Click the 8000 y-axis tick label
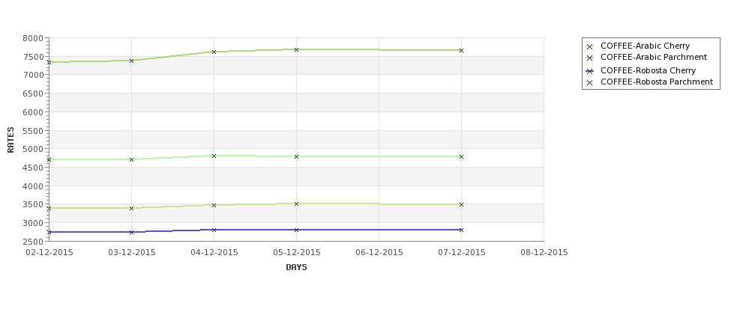Screen dimensions: 731x321 [x=33, y=38]
